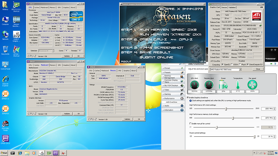Screen dimensions: 278x156
Task: Toggle the PhysX checkbox in GPU-Z
Action: 240,65
